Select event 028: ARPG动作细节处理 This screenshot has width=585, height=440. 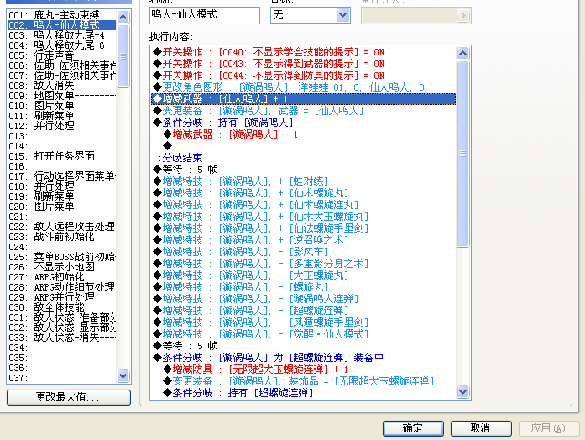[61, 287]
